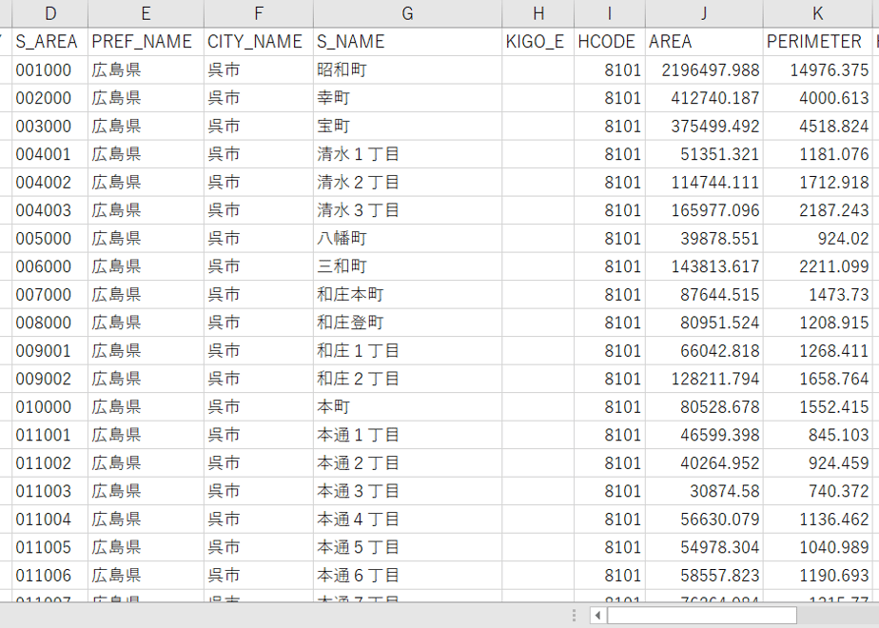Click 広島県 in the 本町 row
The width and height of the screenshot is (879, 628).
coord(146,406)
